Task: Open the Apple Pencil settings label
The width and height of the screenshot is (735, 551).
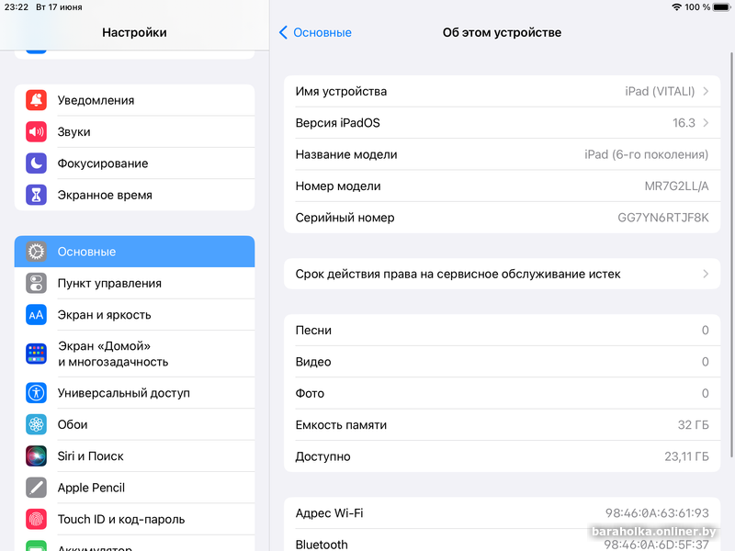Action: coord(91,488)
